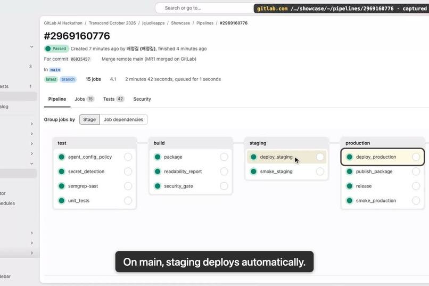Open the main branch link
Viewport: 429px width, 286px height.
(55, 70)
